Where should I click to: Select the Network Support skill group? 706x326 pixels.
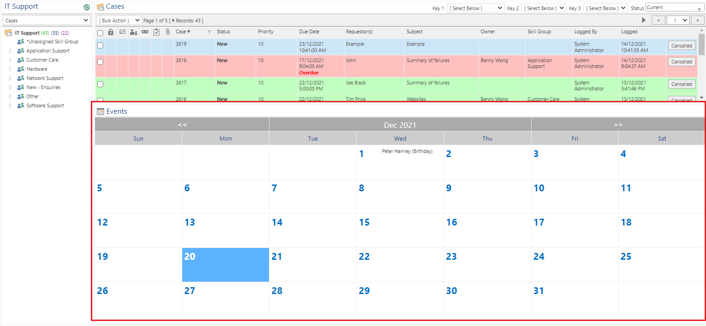click(x=45, y=78)
